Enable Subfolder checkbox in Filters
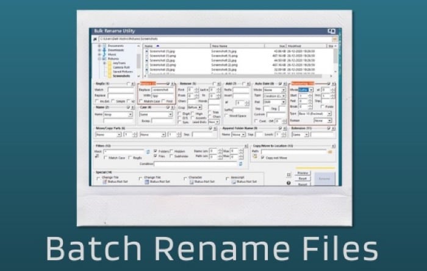 (171, 156)
